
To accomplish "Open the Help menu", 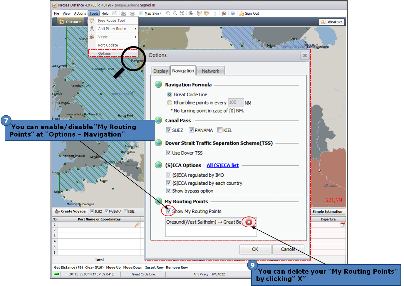I will [x=105, y=14].
